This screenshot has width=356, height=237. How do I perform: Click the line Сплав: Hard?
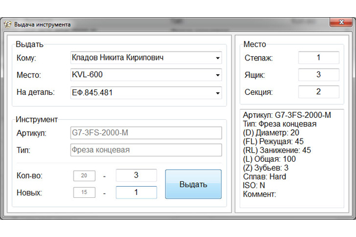[x=265, y=177]
